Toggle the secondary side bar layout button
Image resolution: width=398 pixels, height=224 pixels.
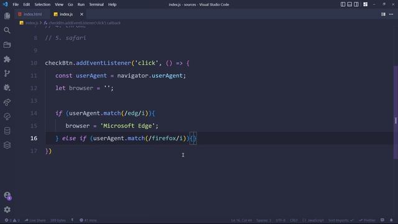[356, 4]
